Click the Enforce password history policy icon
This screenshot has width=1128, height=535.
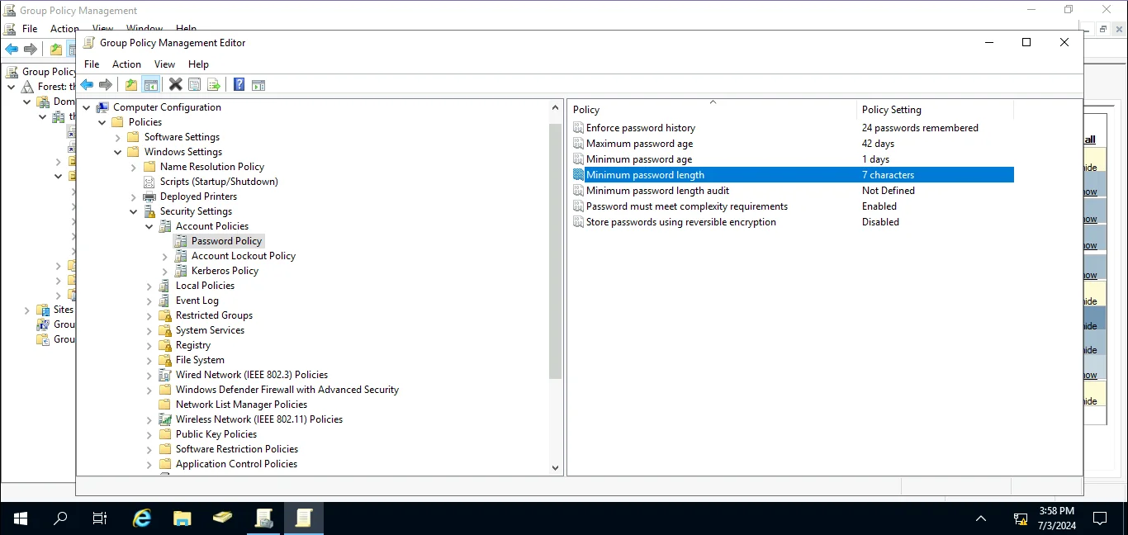coord(579,128)
